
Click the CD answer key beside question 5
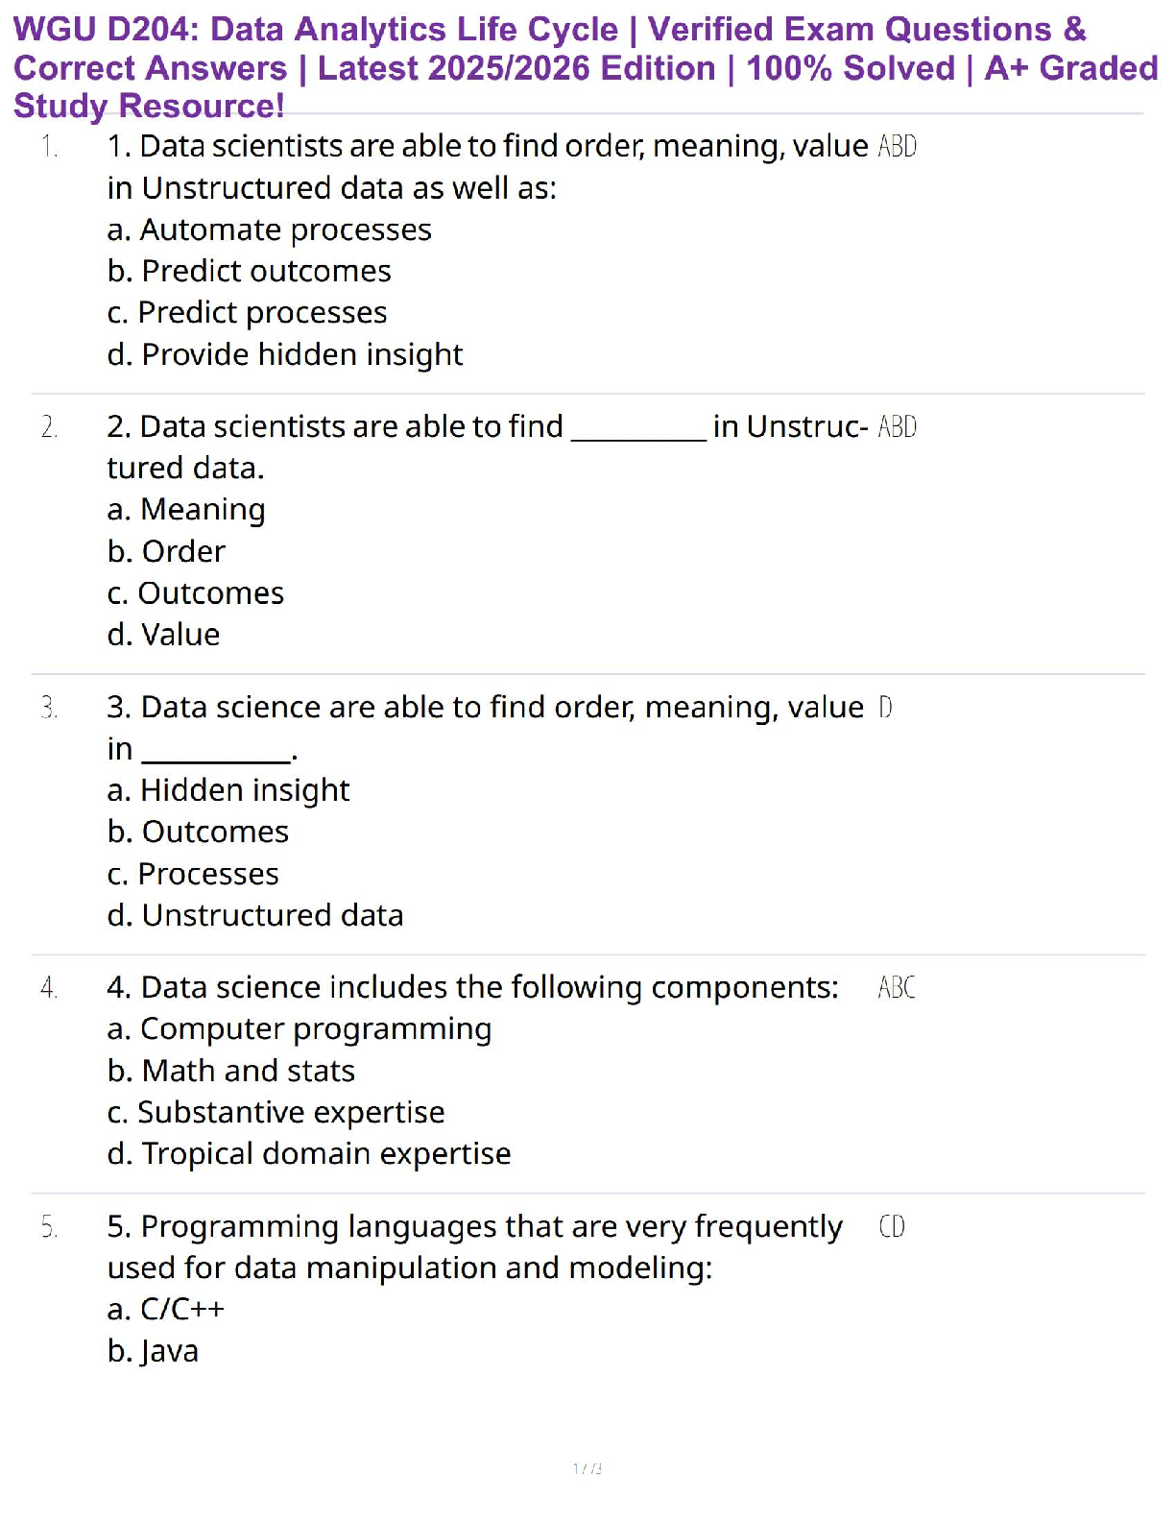point(892,1227)
